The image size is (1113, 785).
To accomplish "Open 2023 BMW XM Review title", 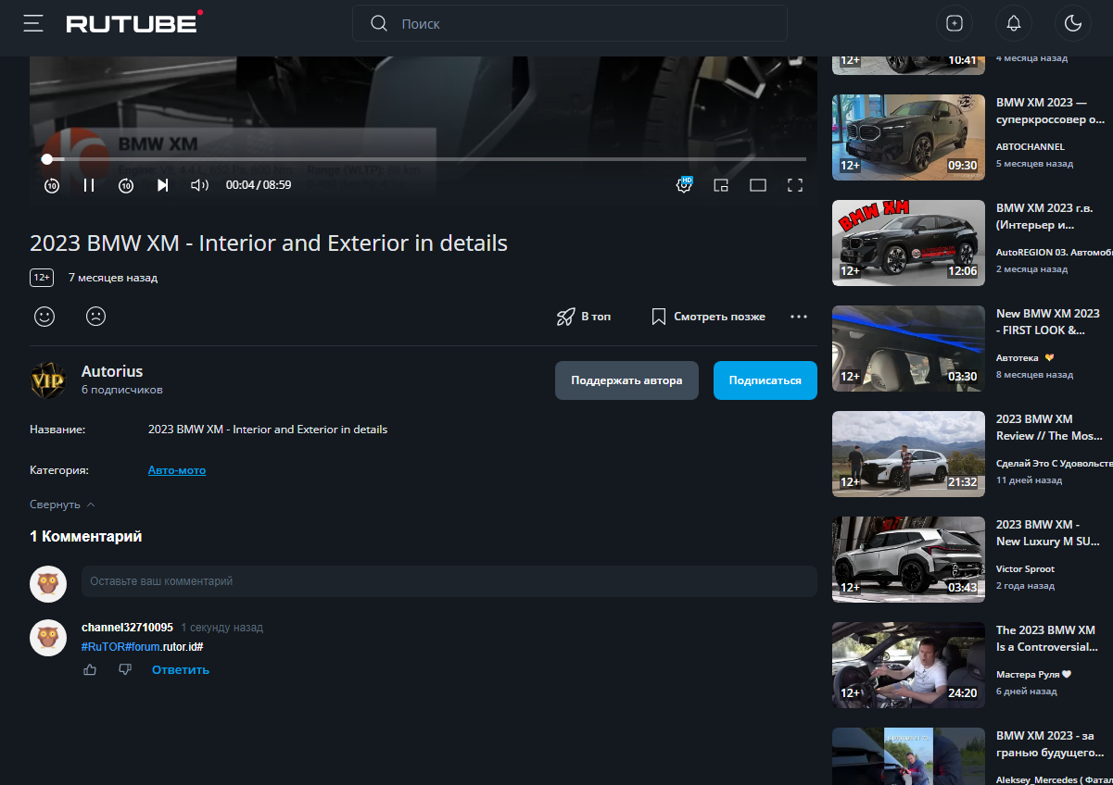I will pos(1049,427).
